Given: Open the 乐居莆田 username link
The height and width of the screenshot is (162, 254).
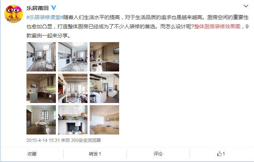Looking at the screenshot, I should coord(37,8).
